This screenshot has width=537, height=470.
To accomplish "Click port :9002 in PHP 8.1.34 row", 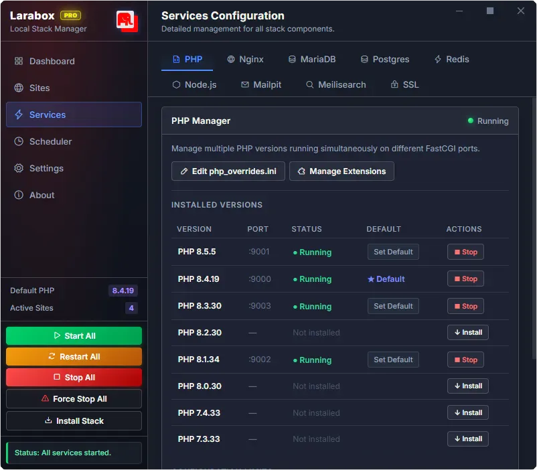I will coord(260,360).
